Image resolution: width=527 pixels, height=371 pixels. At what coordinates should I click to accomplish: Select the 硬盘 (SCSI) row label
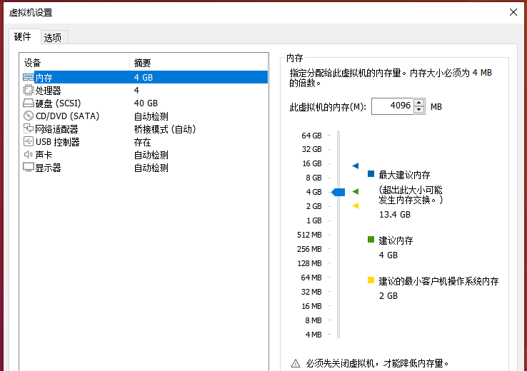click(58, 103)
